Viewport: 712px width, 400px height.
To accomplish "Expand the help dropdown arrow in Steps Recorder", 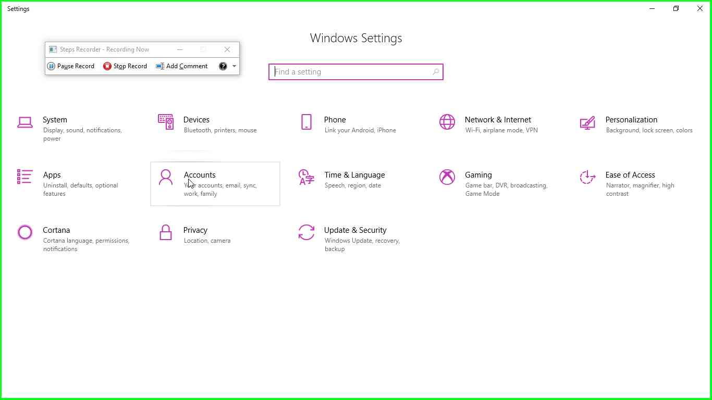I will 235,66.
